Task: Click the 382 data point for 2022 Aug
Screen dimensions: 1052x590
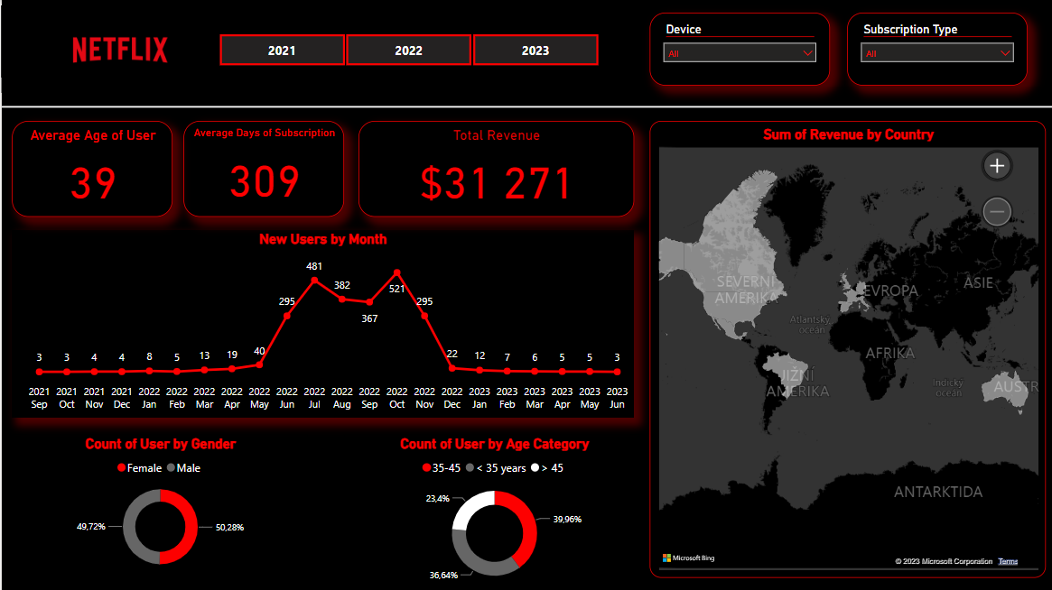Action: (342, 299)
